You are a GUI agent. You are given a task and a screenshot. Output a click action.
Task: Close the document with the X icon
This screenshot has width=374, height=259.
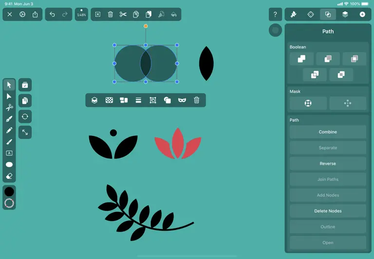(x=10, y=15)
